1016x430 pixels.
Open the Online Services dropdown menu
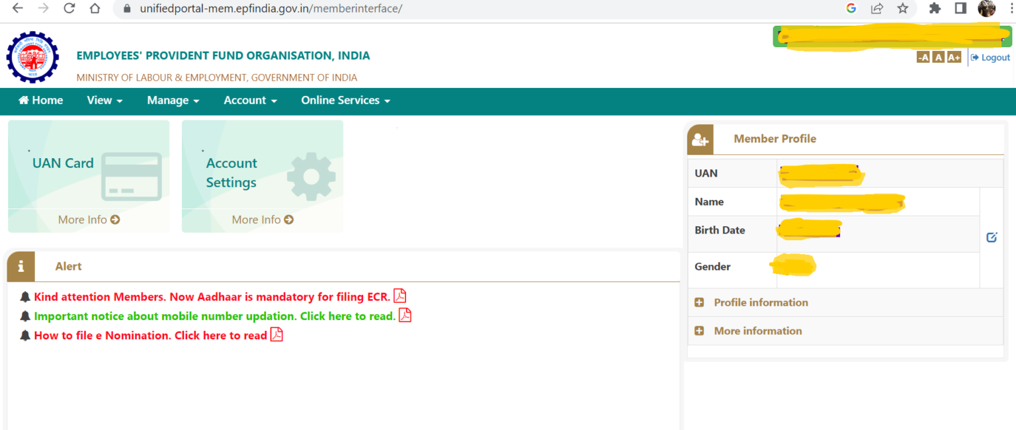(x=345, y=101)
